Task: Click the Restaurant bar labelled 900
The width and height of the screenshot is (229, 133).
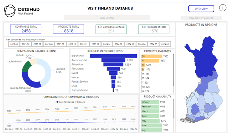Action: tap(113, 69)
